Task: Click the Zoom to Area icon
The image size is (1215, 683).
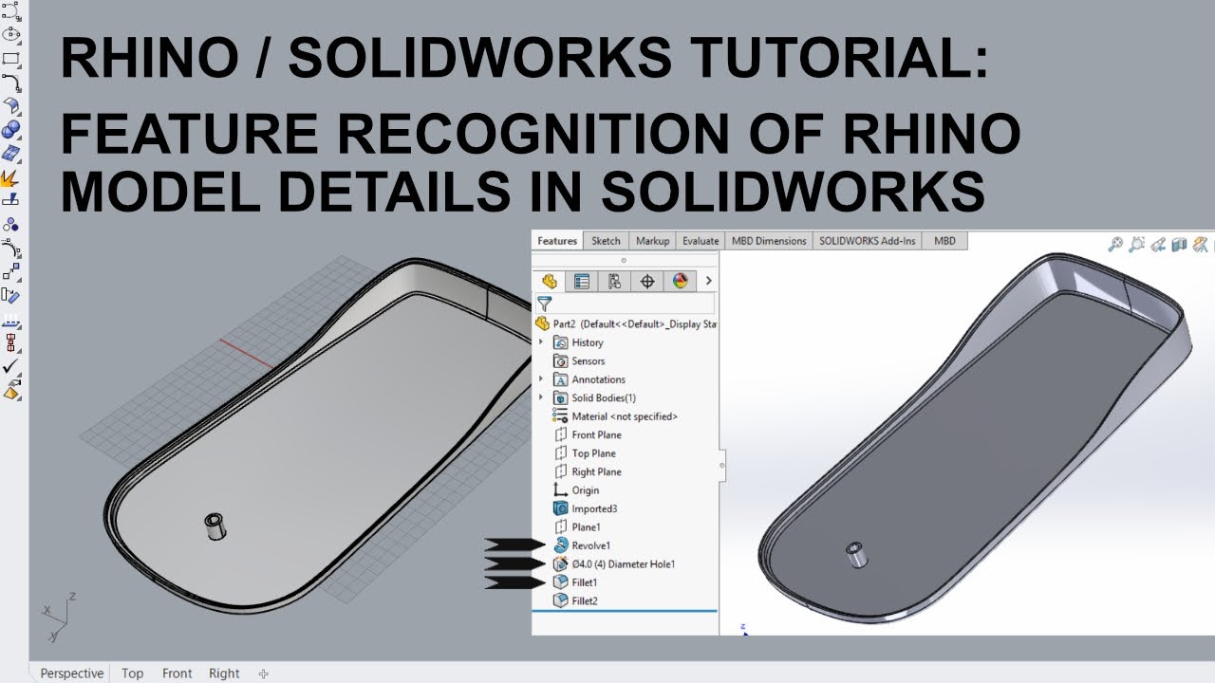Action: click(1137, 245)
